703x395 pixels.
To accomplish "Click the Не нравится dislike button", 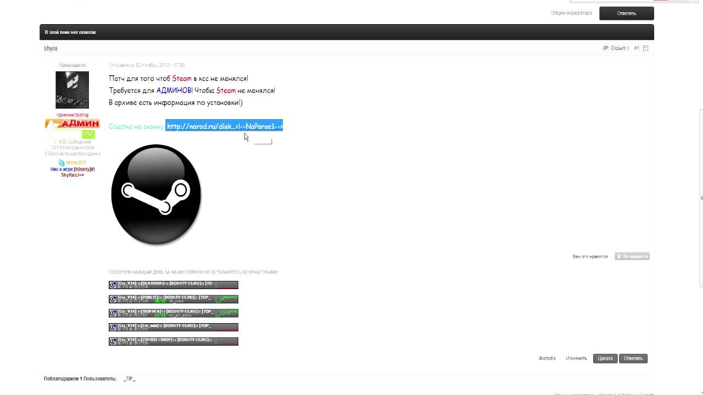I will click(632, 256).
